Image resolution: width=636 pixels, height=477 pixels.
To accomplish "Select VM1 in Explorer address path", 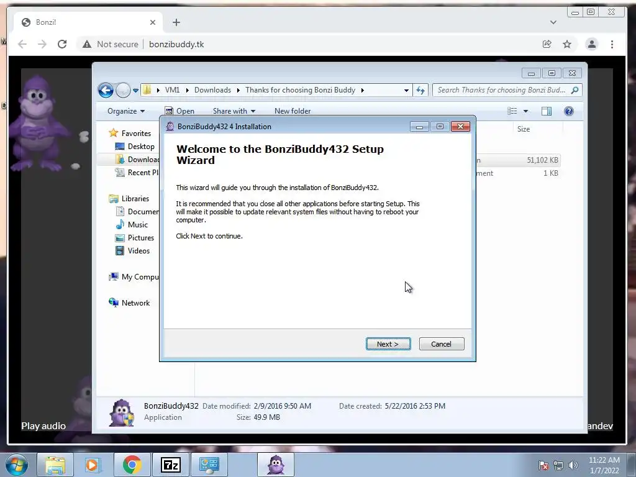I will coord(173,90).
